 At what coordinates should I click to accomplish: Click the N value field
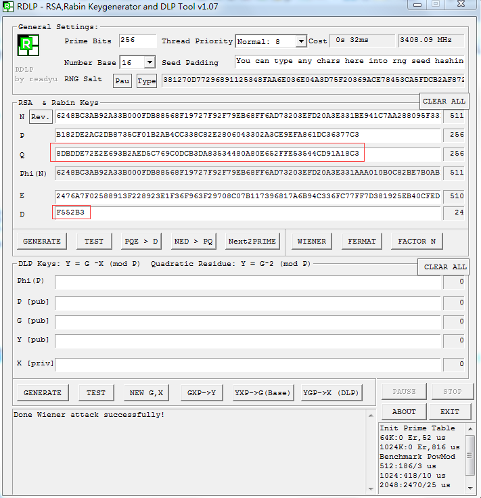(248, 116)
